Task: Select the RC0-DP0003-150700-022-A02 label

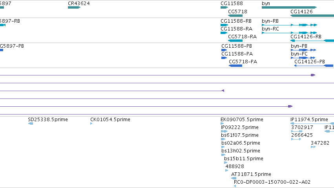Action: click(x=272, y=182)
